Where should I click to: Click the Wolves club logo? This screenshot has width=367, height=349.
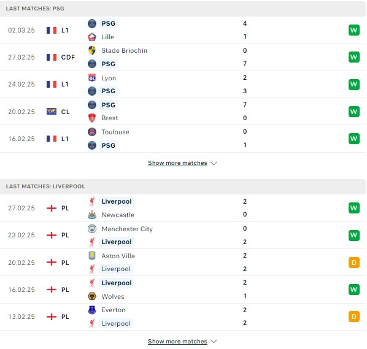point(92,296)
